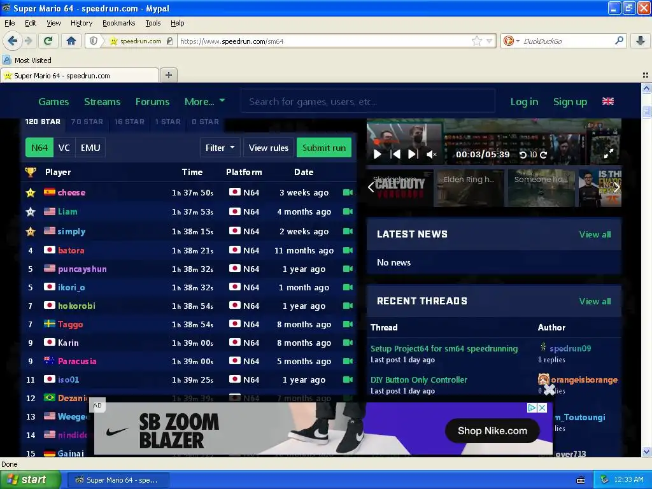The height and width of the screenshot is (489, 652).
Task: Open thread Setup Project64 for sm64 speedrunning
Action: (444, 348)
